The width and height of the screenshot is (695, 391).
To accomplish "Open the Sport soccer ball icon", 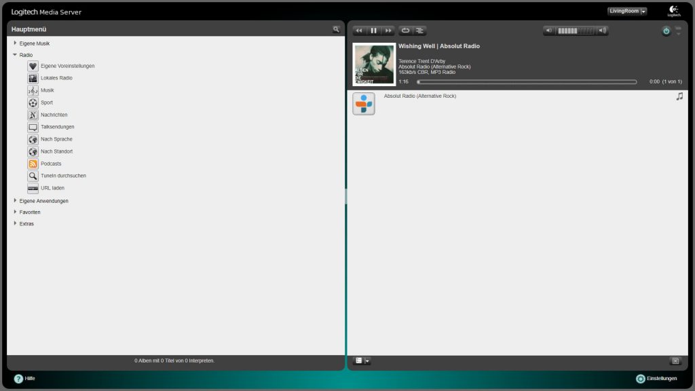I will point(33,103).
